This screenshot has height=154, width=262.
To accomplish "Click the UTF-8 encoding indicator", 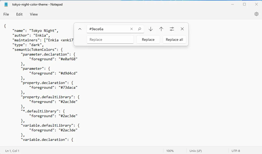I will [x=236, y=151].
